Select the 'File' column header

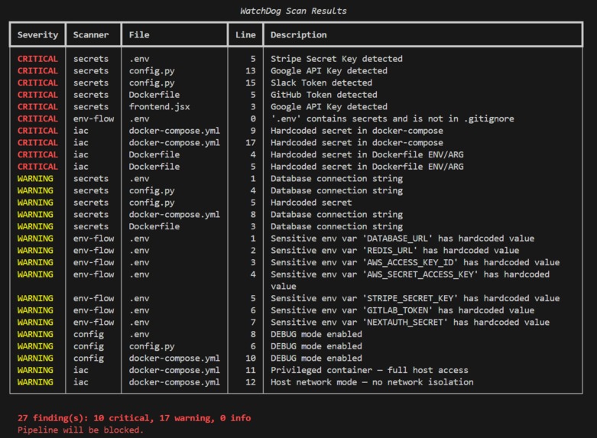tap(139, 34)
